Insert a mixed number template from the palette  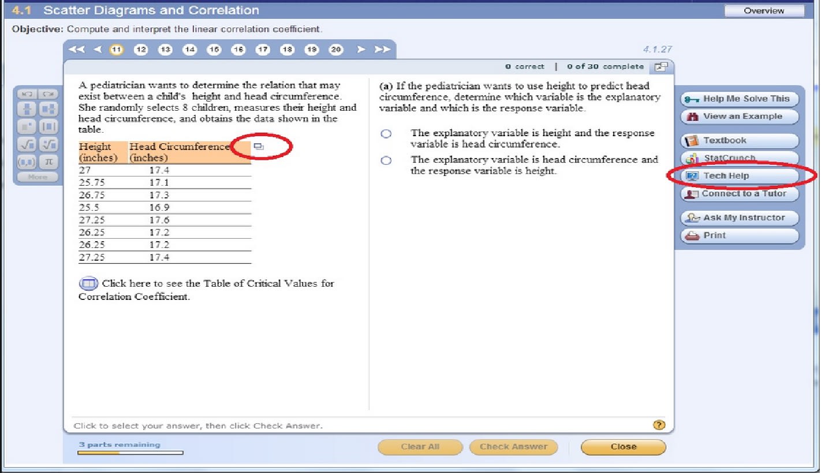pos(48,109)
